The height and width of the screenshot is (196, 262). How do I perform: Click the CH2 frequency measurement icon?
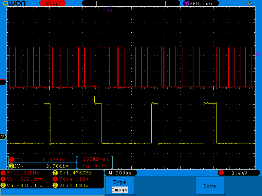55,173
